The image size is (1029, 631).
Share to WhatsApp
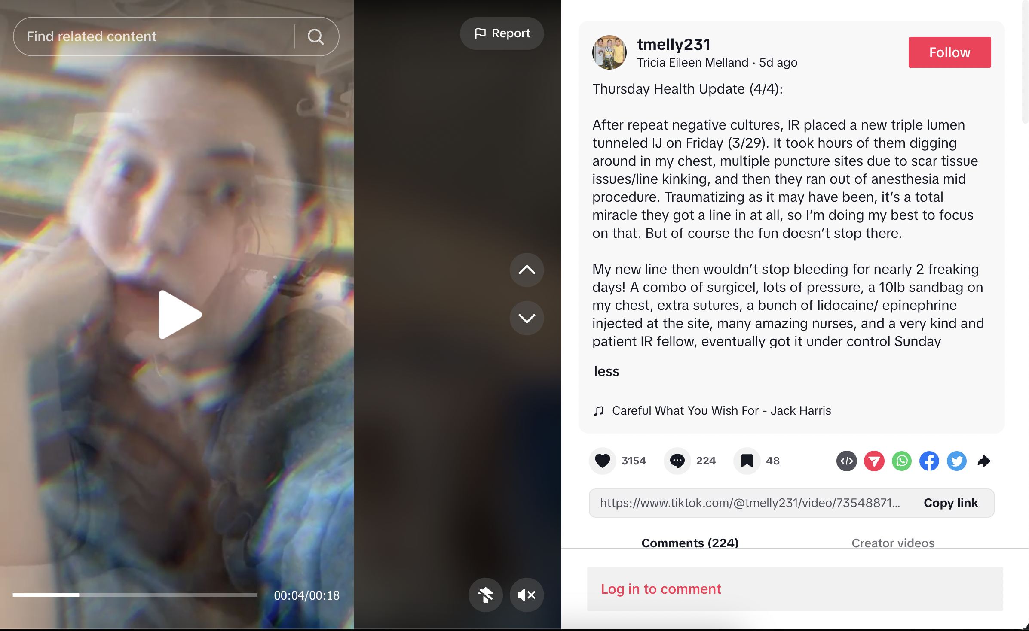click(x=902, y=461)
